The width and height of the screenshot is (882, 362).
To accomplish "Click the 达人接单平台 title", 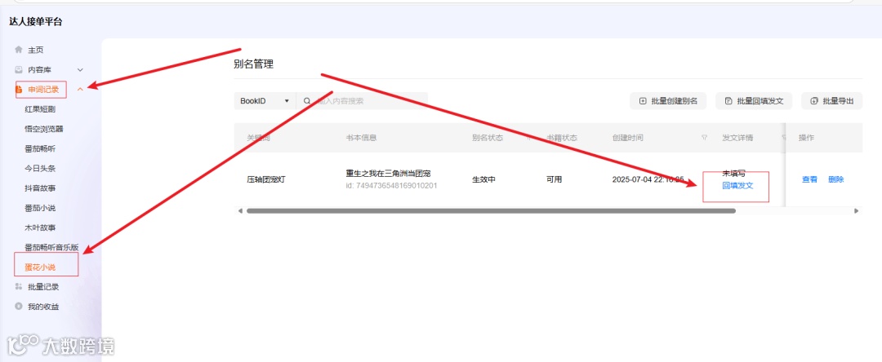I will 35,22.
